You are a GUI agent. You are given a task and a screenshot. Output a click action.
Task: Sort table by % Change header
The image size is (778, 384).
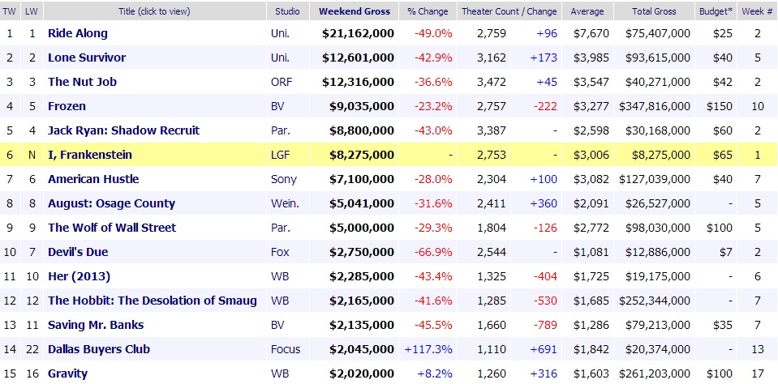(428, 11)
